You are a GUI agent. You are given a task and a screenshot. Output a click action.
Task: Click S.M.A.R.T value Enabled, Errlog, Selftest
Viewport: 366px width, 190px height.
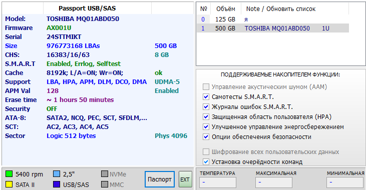84,64
